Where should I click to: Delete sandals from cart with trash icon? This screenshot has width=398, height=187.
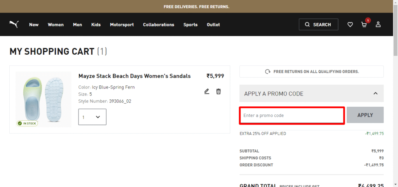coord(218,92)
